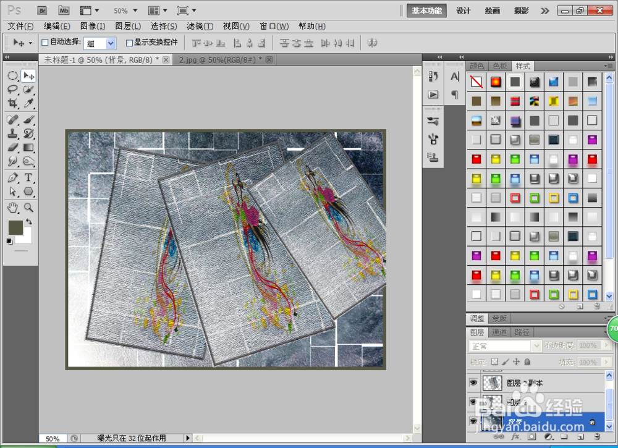Enable the 自动选择 checkbox

pyautogui.click(x=45, y=43)
